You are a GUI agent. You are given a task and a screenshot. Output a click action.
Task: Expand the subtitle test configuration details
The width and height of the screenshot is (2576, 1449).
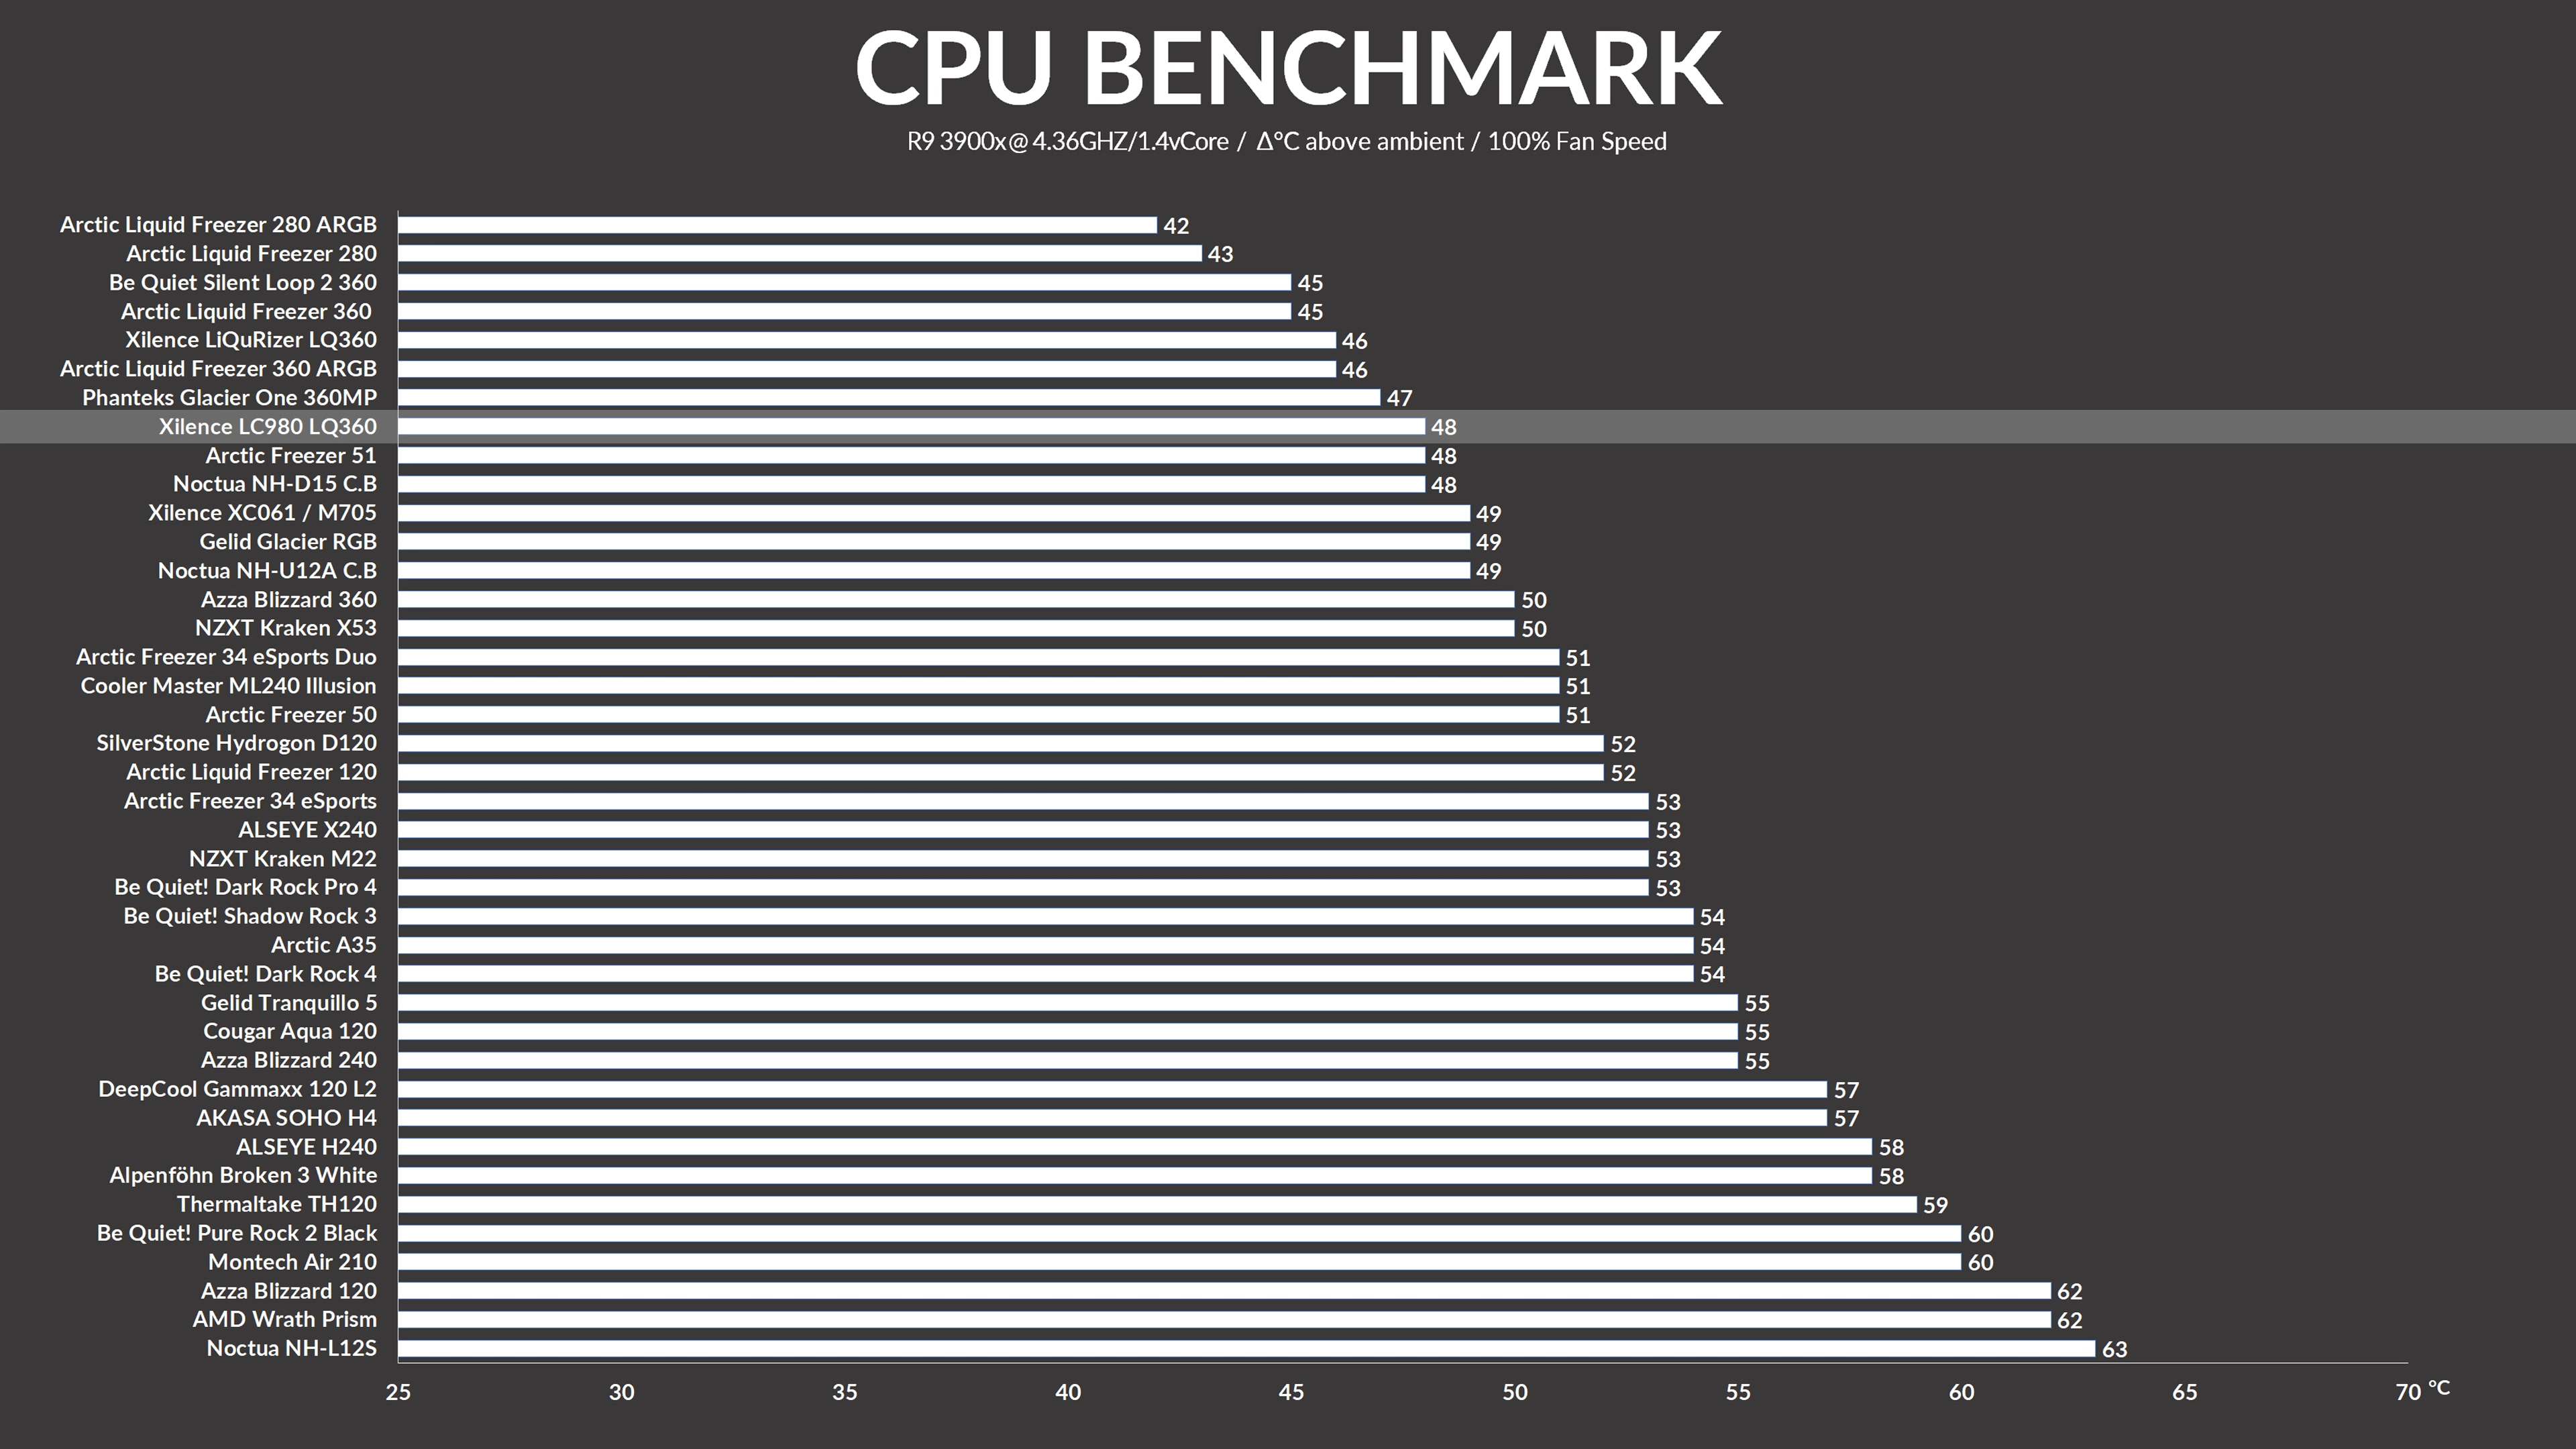tap(1288, 142)
